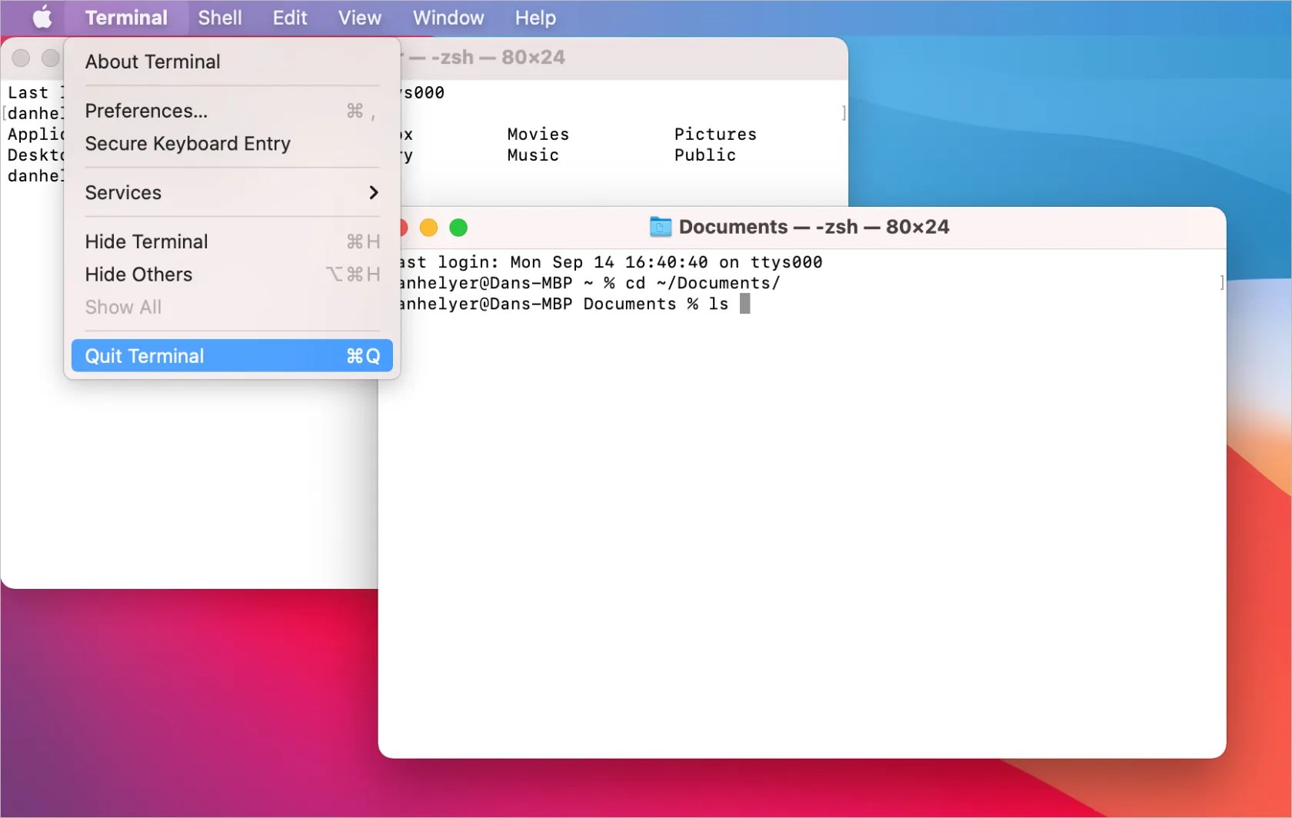The width and height of the screenshot is (1292, 818).
Task: Open the View menu
Action: pyautogui.click(x=358, y=17)
